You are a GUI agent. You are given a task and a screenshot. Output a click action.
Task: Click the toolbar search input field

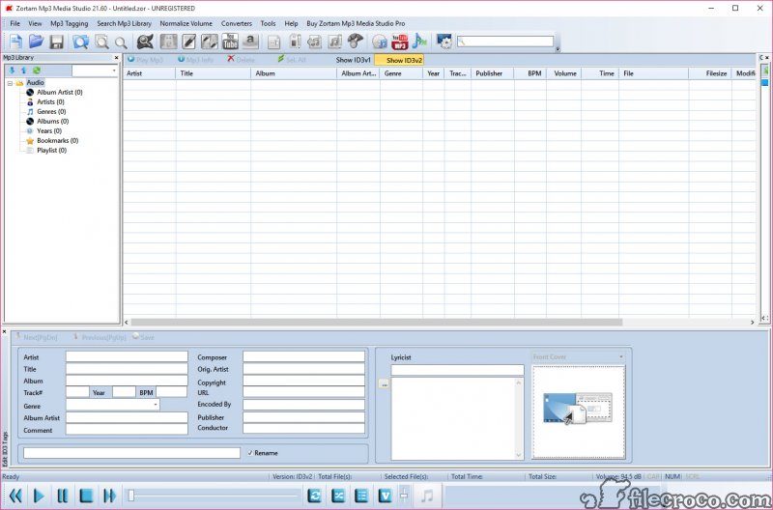[x=505, y=42]
